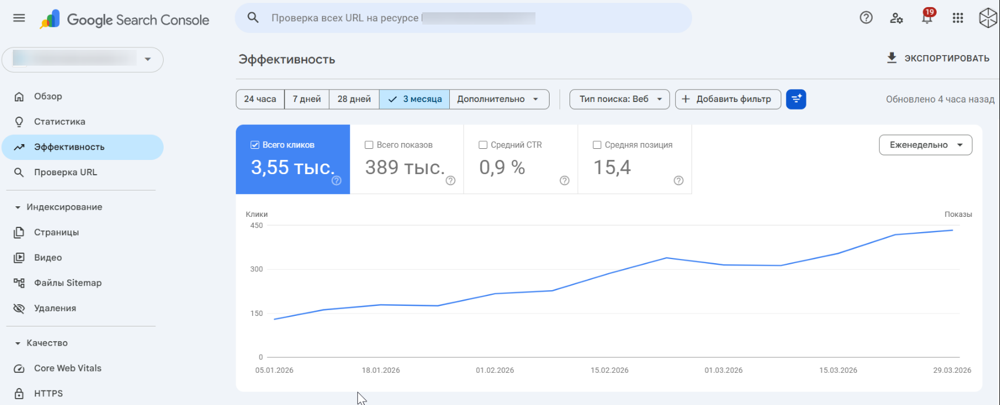The height and width of the screenshot is (405, 1000).
Task: Open the hamburger main menu
Action: (x=19, y=18)
